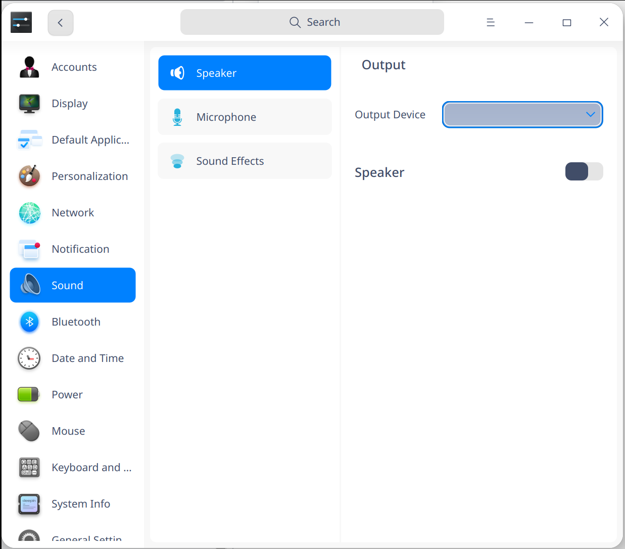
Task: Click the back arrow button
Action: (60, 22)
